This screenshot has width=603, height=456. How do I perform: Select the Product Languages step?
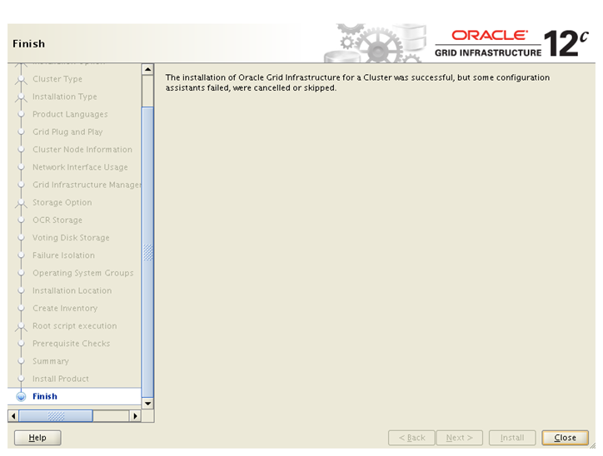click(x=70, y=114)
